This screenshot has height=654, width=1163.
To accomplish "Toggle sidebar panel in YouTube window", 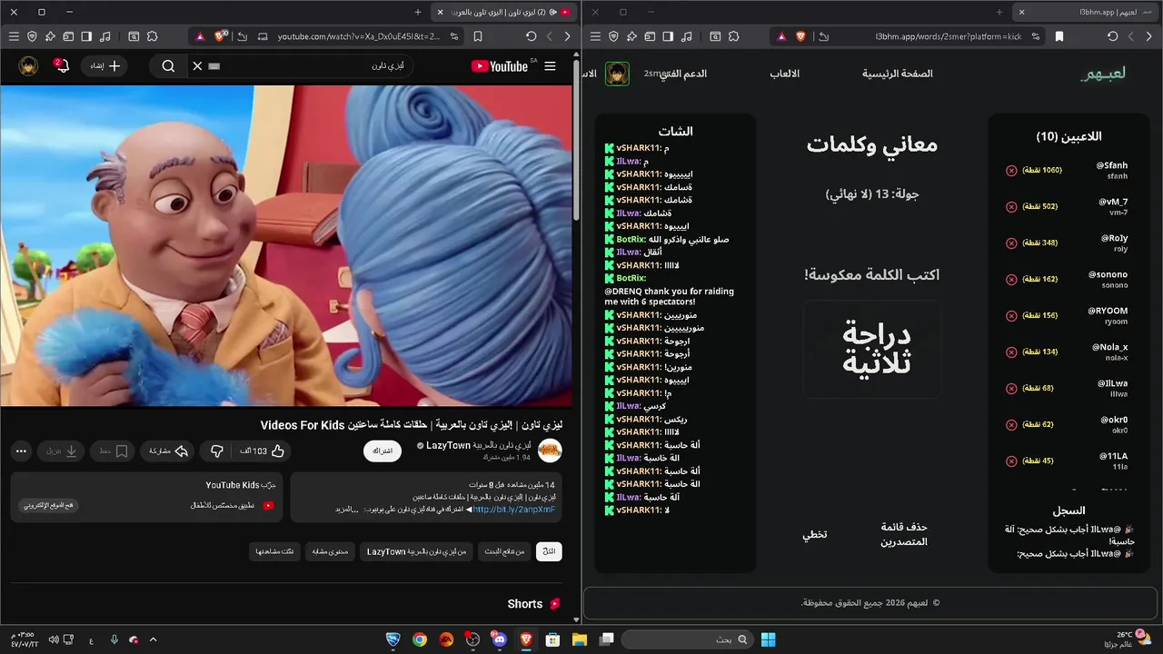I will click(86, 36).
